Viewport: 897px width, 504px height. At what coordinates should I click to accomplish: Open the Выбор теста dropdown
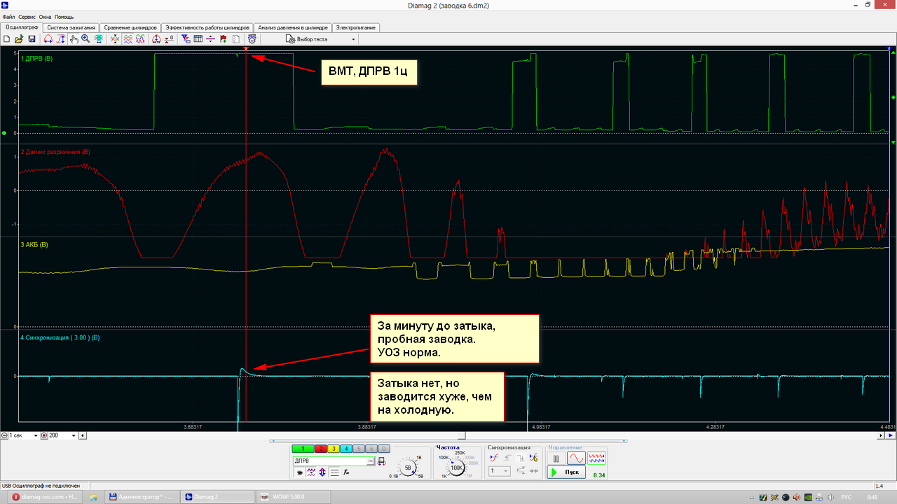tap(322, 39)
